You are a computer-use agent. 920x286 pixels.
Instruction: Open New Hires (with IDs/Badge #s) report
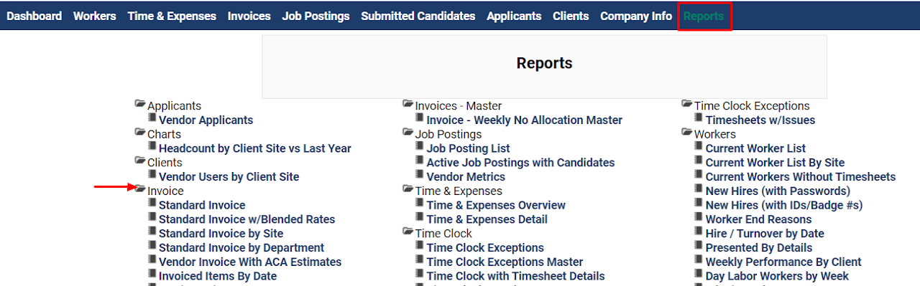[x=784, y=205]
